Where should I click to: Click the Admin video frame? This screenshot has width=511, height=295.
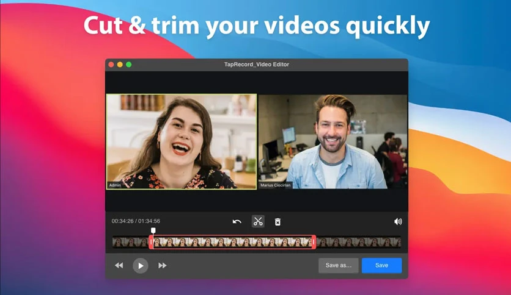pyautogui.click(x=182, y=141)
